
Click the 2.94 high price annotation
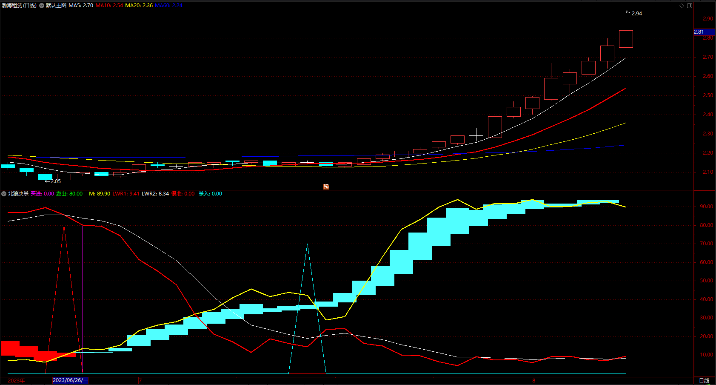coord(637,14)
